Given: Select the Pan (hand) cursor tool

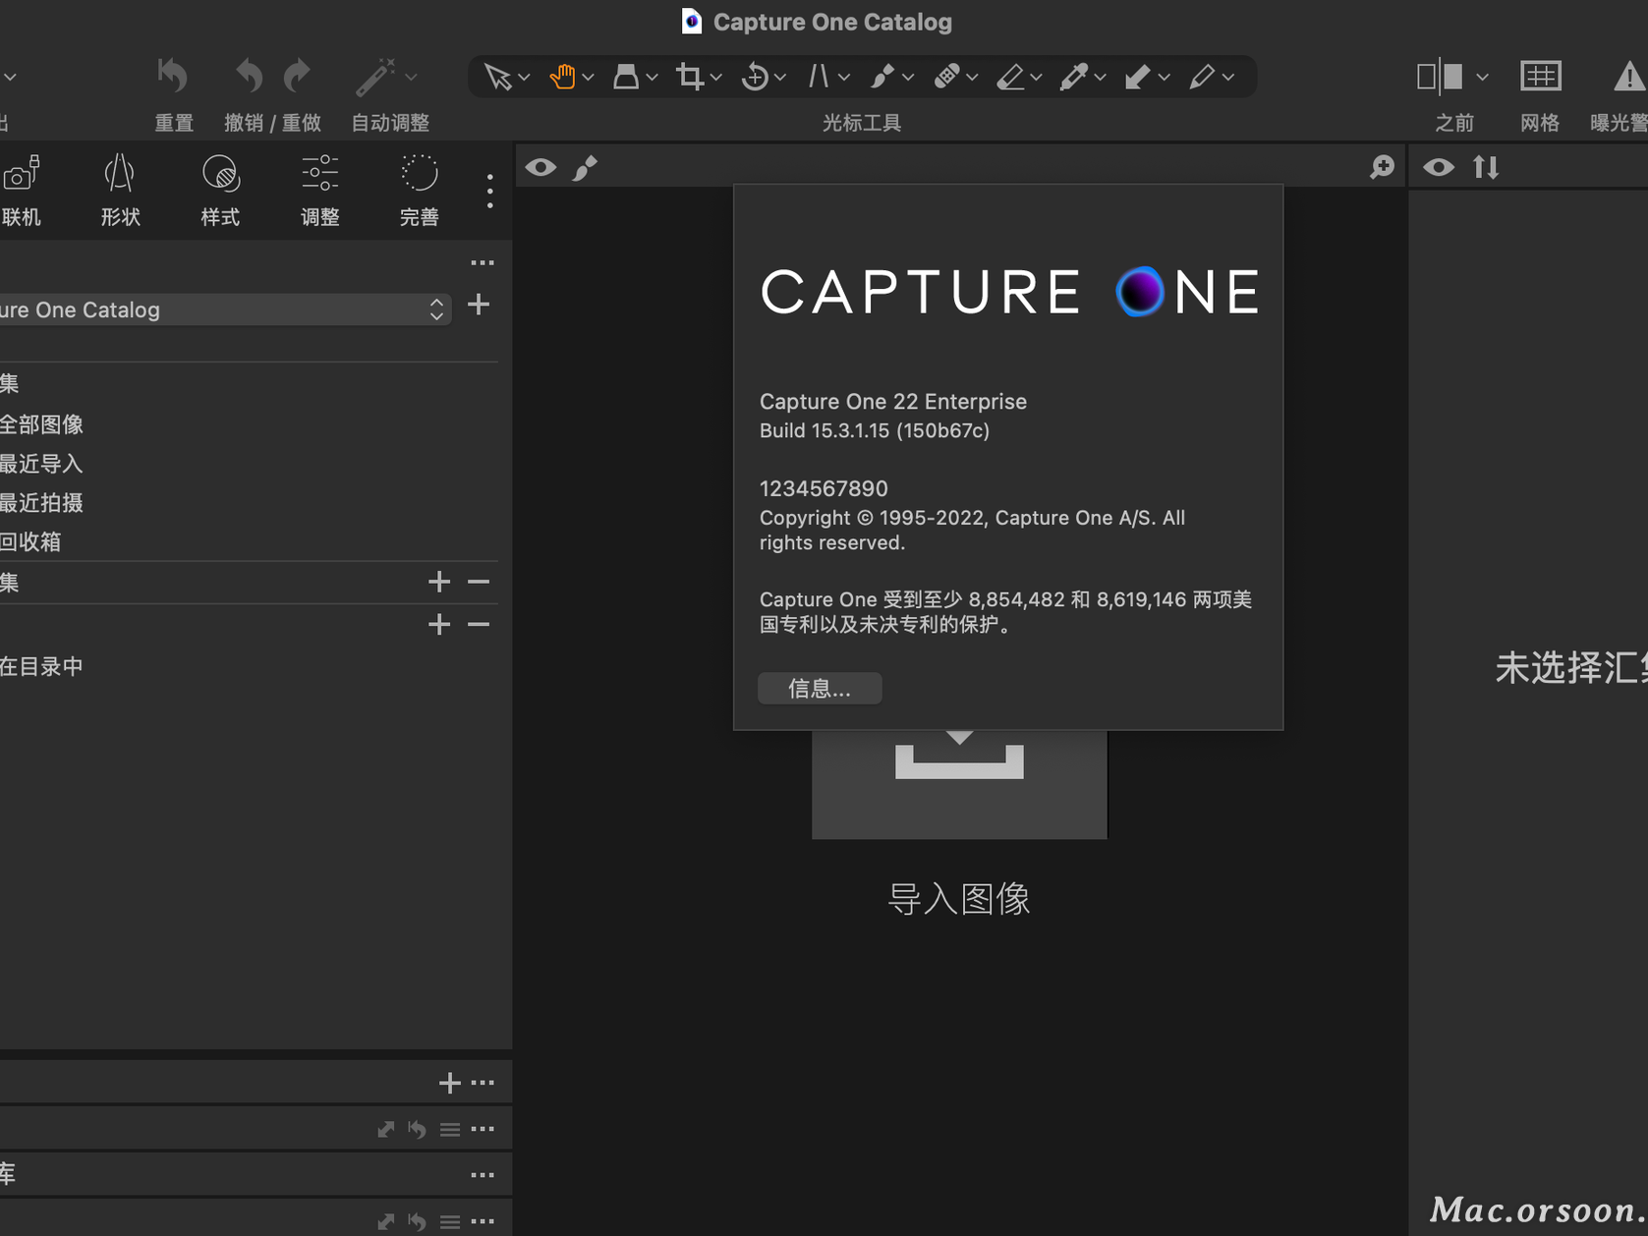Looking at the screenshot, I should point(563,76).
